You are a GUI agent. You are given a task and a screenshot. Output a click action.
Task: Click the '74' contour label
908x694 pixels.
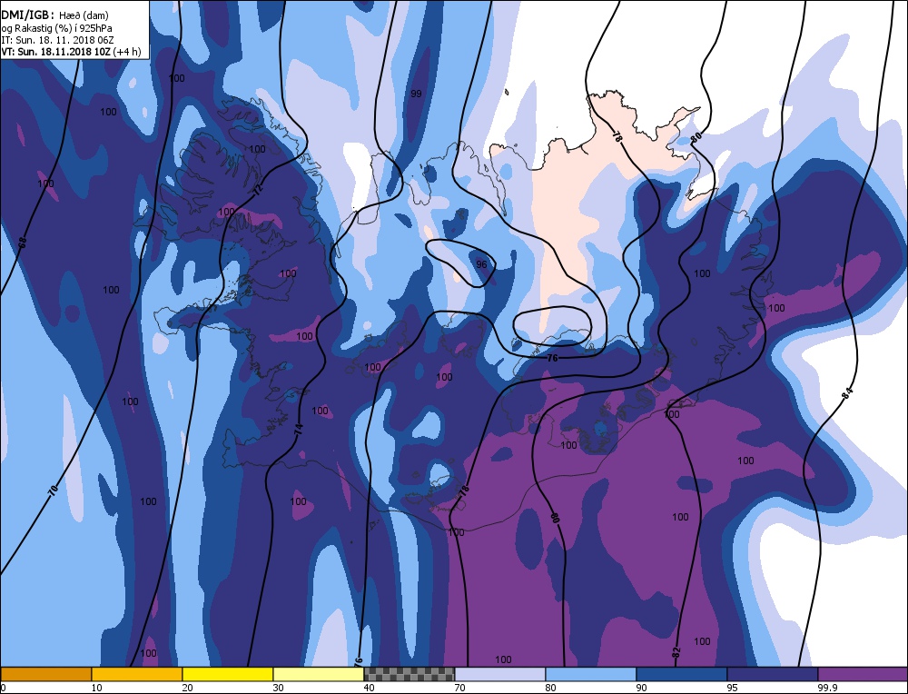(x=299, y=430)
